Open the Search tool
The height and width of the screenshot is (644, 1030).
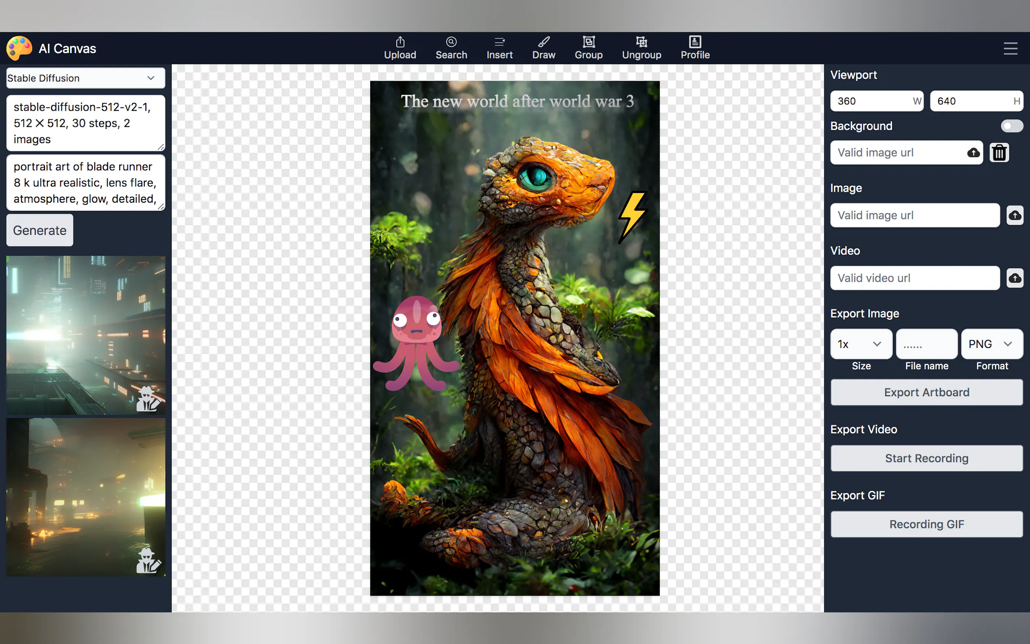[451, 48]
